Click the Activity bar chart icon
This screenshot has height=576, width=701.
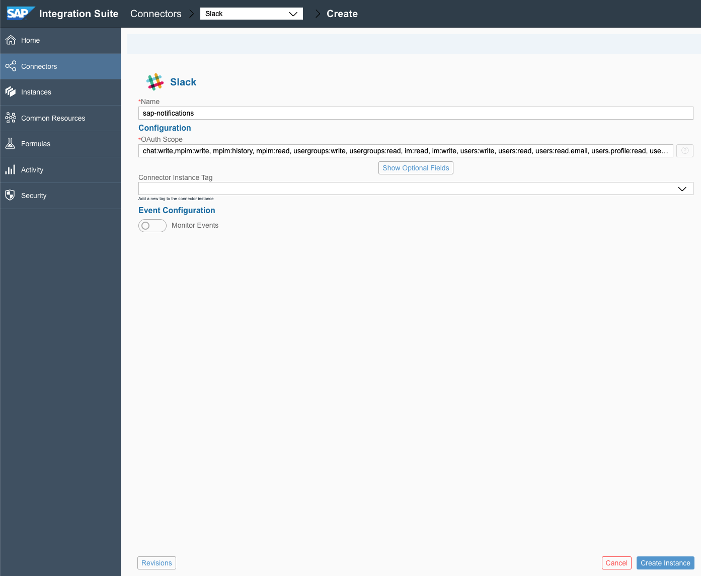10,170
